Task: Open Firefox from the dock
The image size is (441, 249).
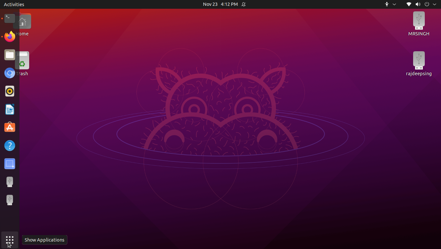Action: [10, 37]
